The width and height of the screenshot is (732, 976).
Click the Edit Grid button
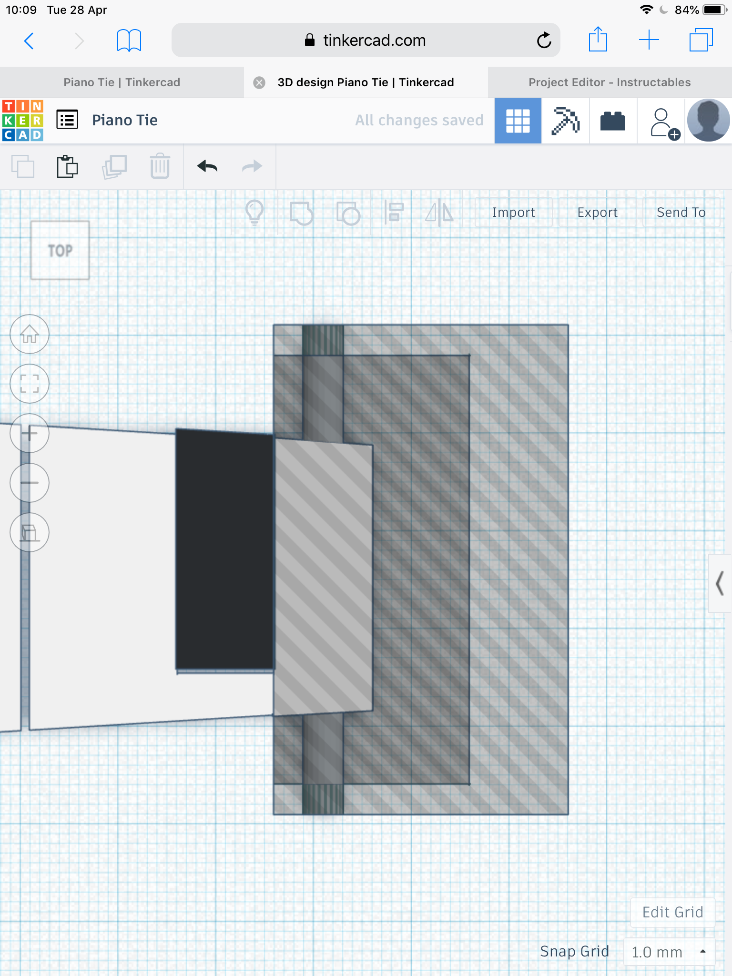(x=672, y=912)
